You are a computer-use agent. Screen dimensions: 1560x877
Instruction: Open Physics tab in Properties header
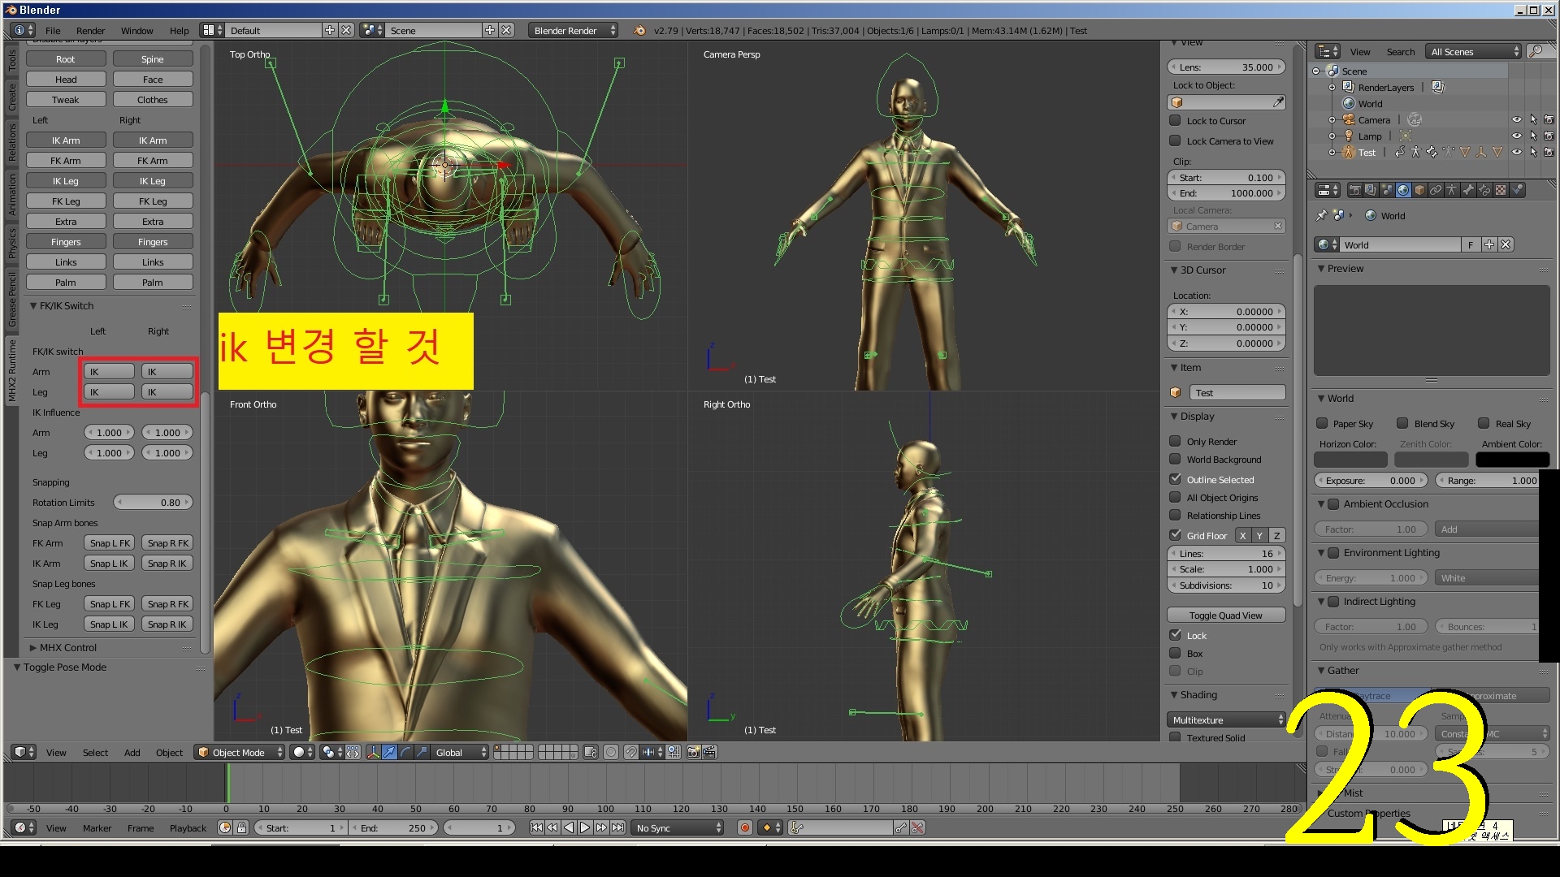(x=1517, y=190)
